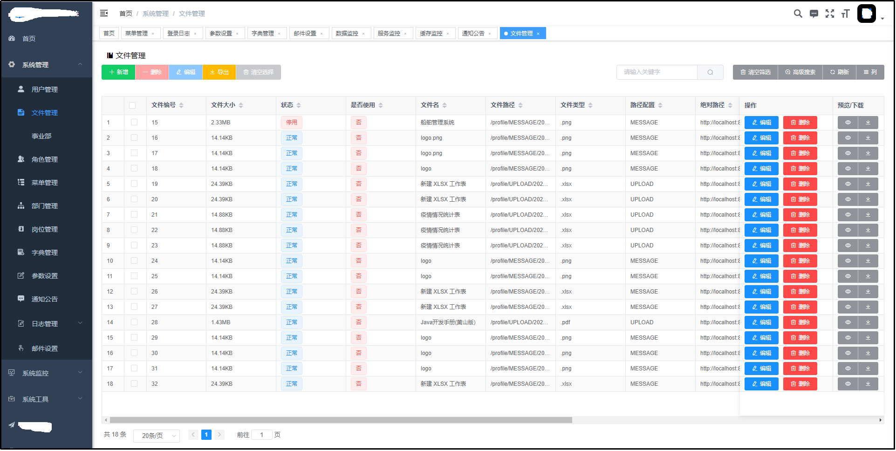Preview file 15 with eye icon

pos(848,123)
